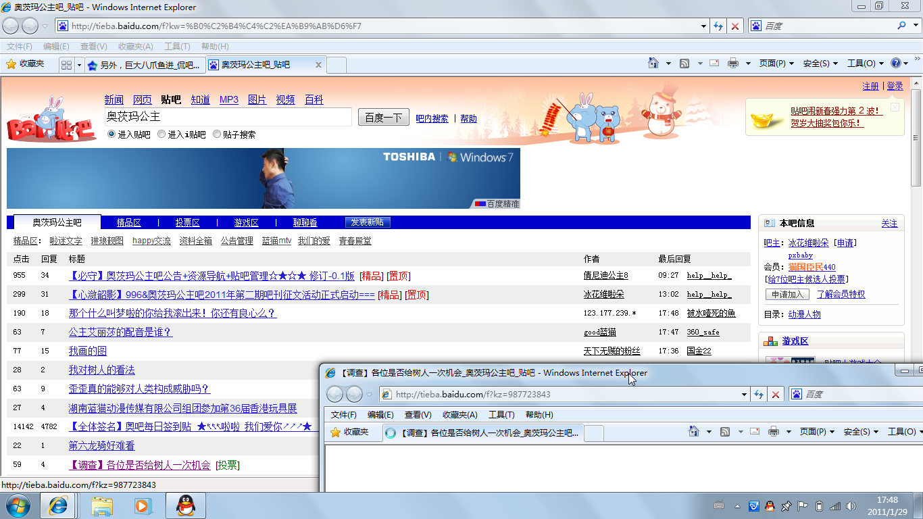Click search magnifier in main IE window
Screen dimensions: 923x519
point(901,26)
